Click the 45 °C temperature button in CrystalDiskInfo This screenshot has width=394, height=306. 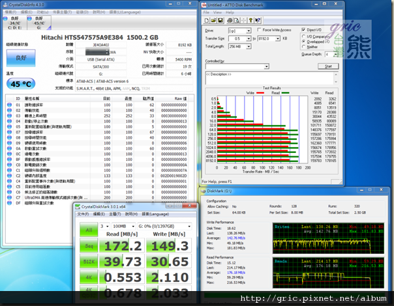point(21,84)
